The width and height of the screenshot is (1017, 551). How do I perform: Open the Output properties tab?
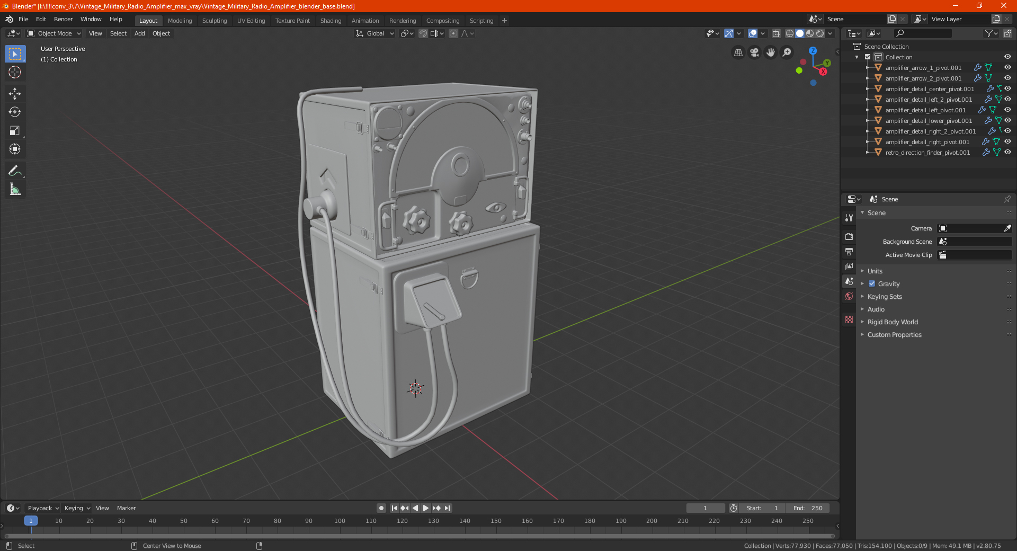click(x=849, y=251)
